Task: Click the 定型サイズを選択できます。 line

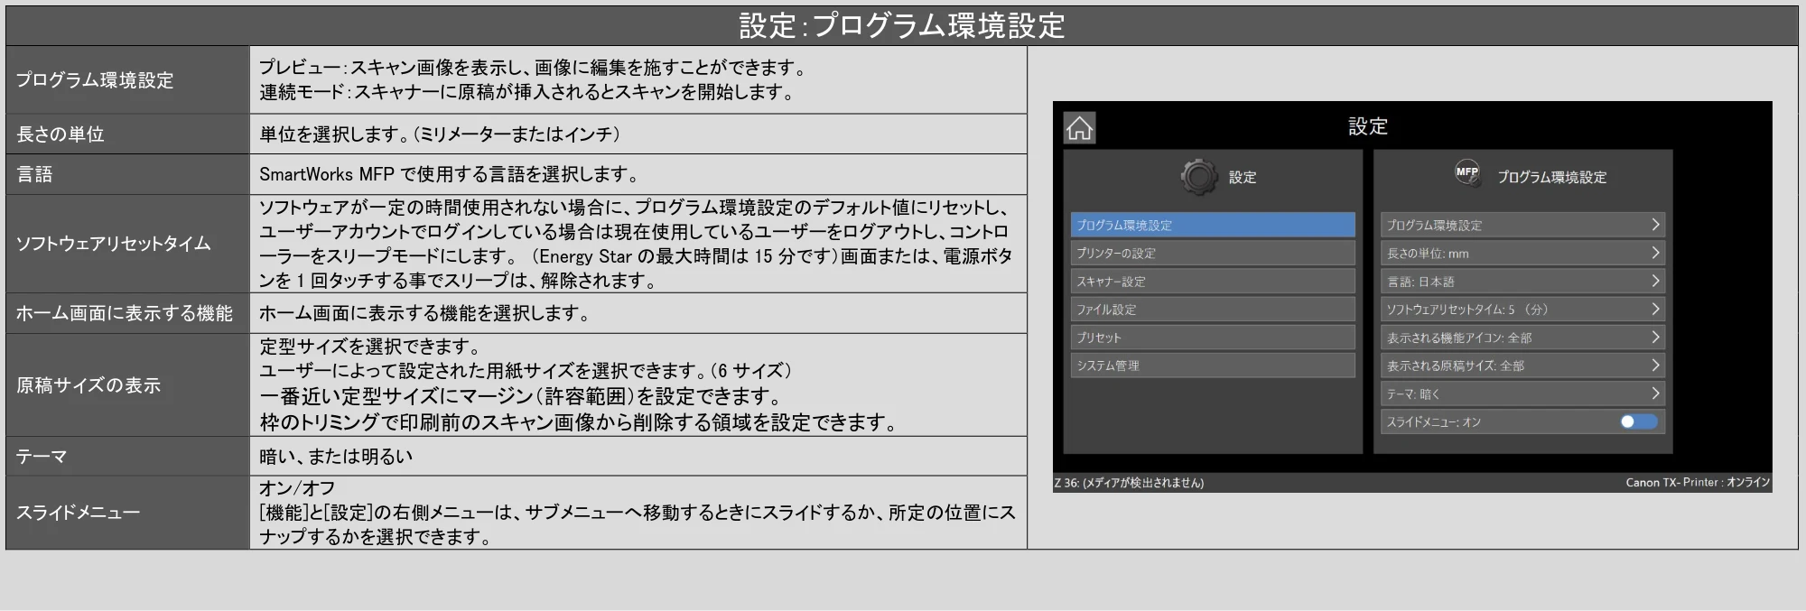Action: pyautogui.click(x=371, y=347)
